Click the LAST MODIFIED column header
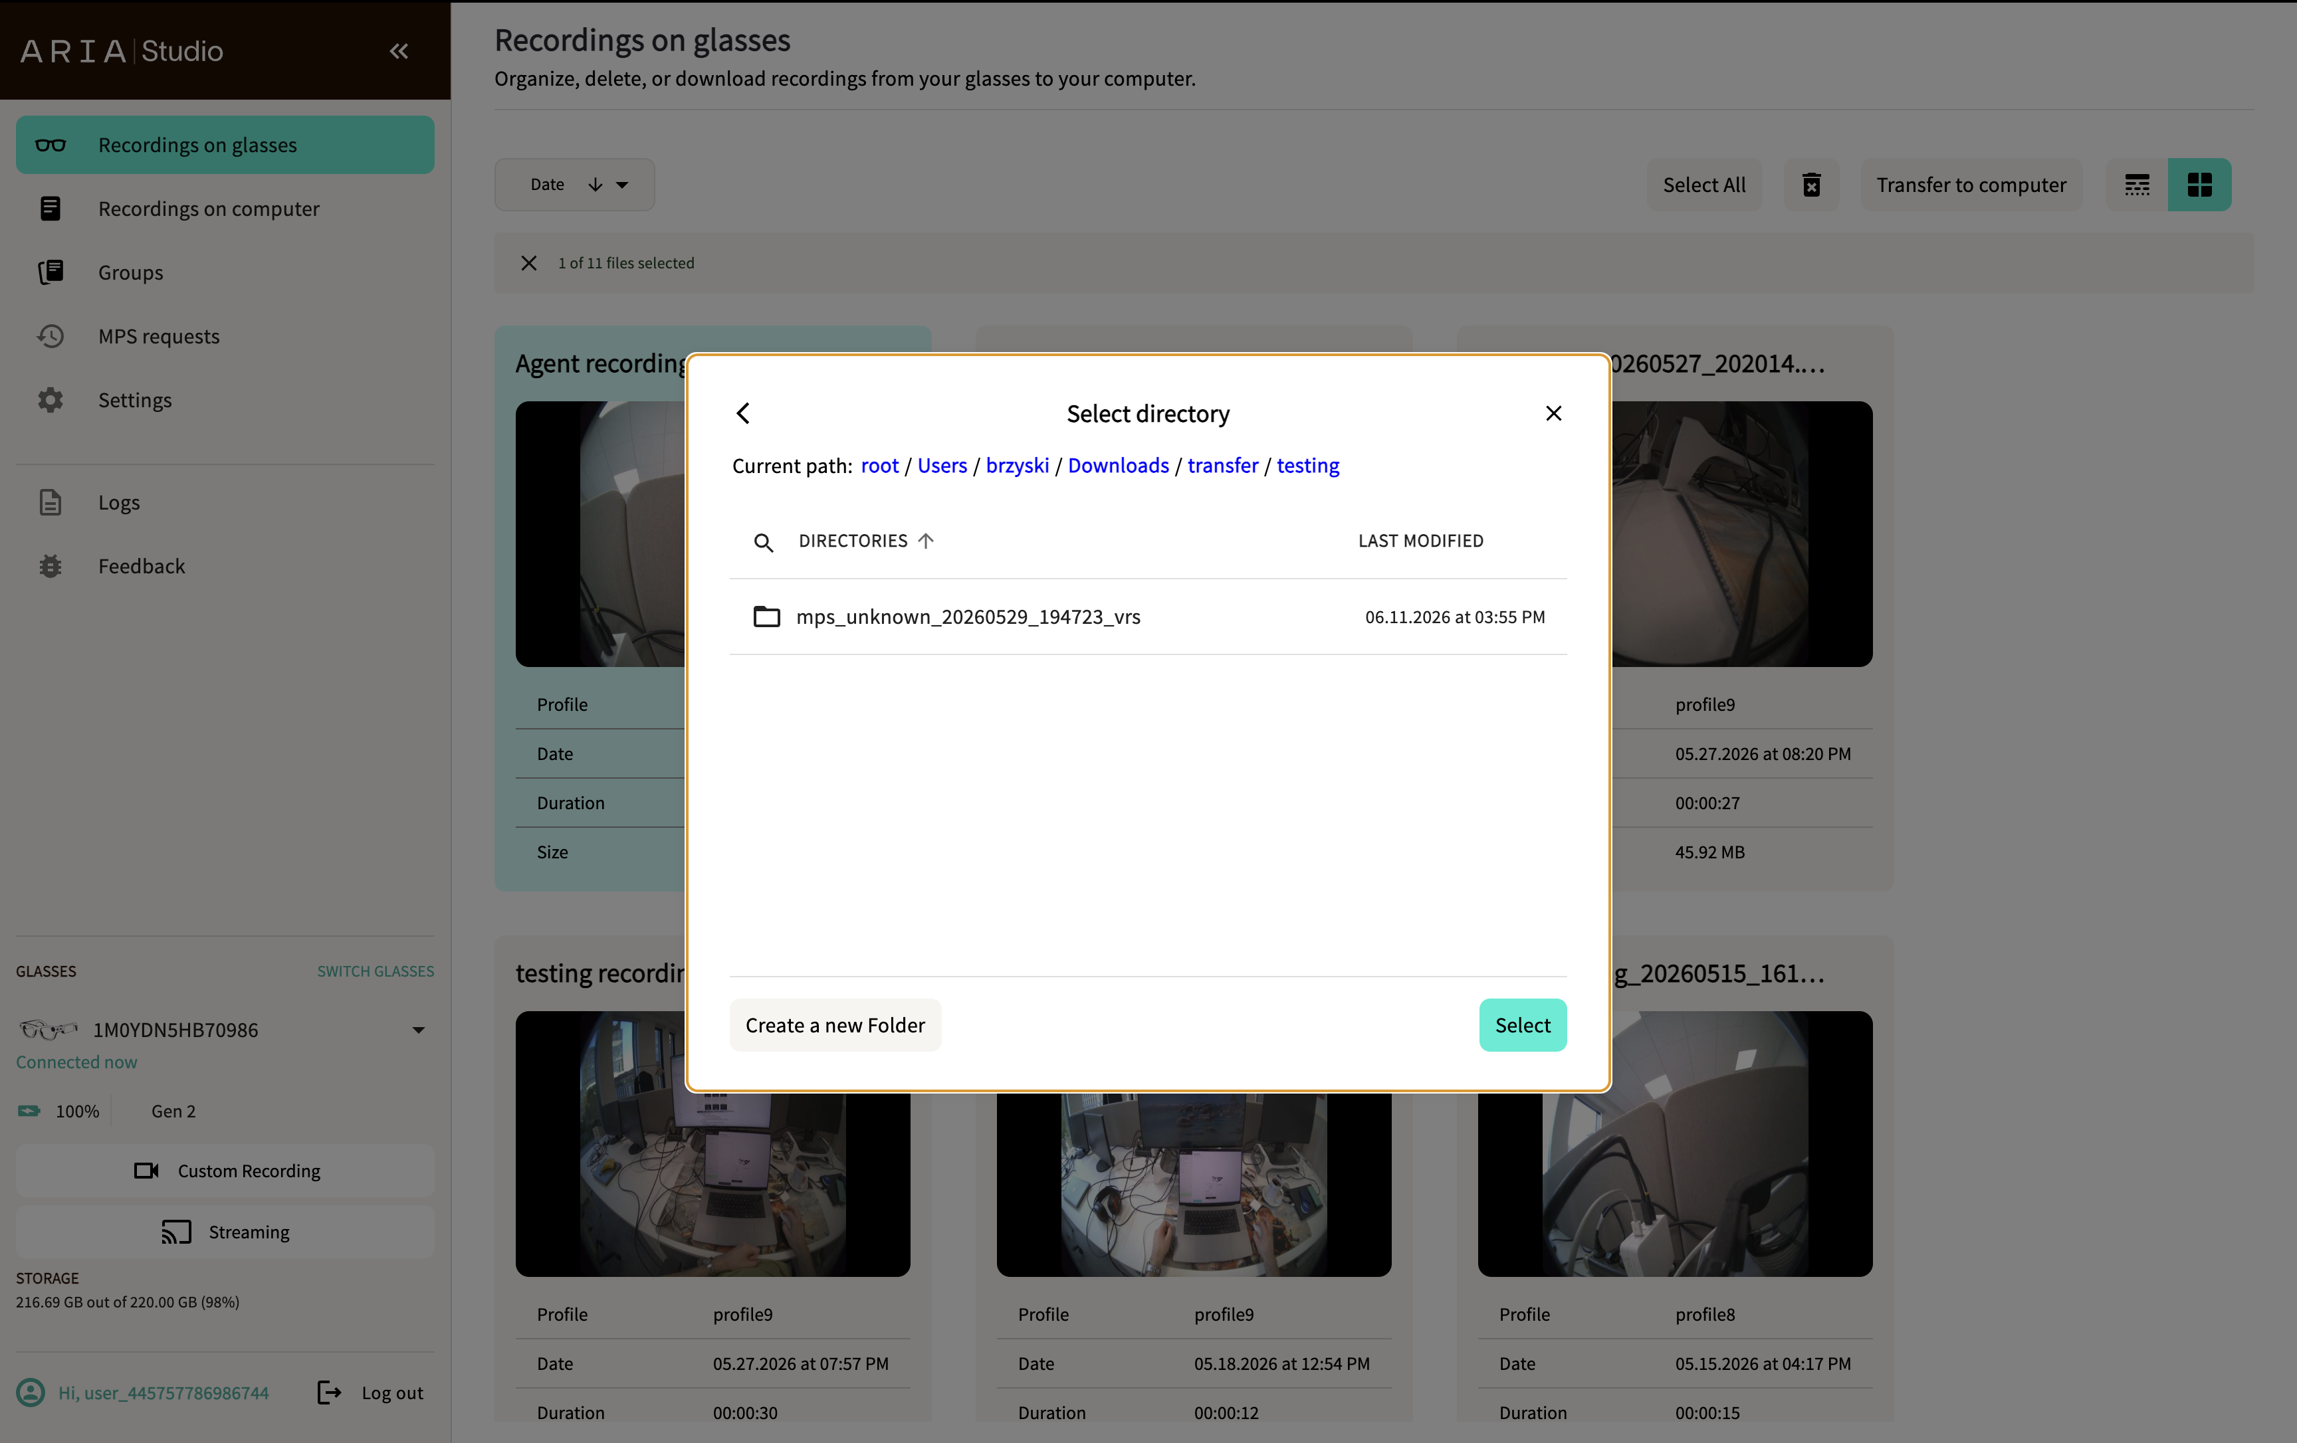The image size is (2297, 1443). [1420, 541]
